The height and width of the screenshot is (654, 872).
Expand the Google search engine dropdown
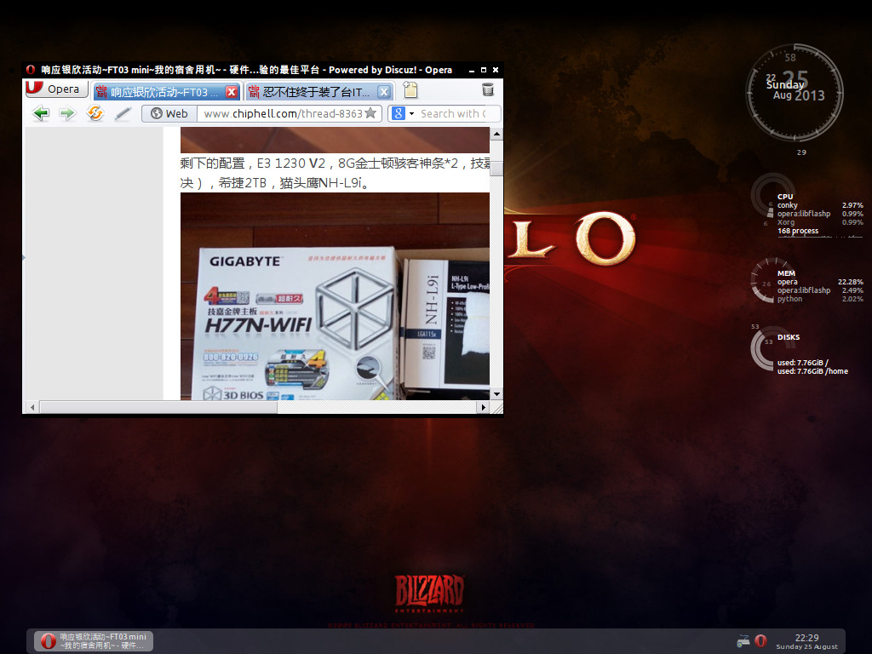point(412,113)
